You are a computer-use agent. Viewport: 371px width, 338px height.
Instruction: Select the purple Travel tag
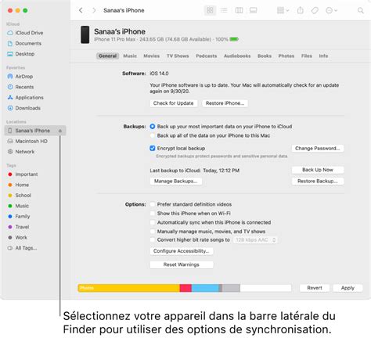pos(18,227)
